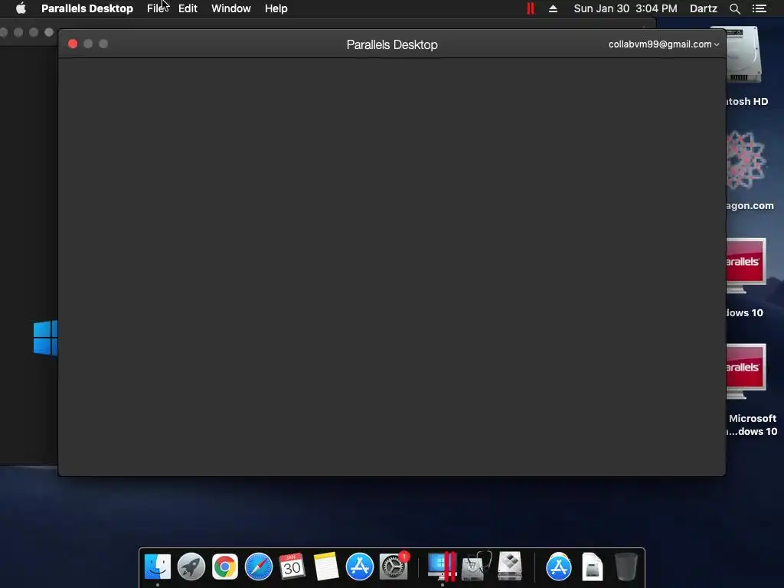Screen dimensions: 784x588
Task: Open Calendar from the Dock
Action: click(x=292, y=567)
